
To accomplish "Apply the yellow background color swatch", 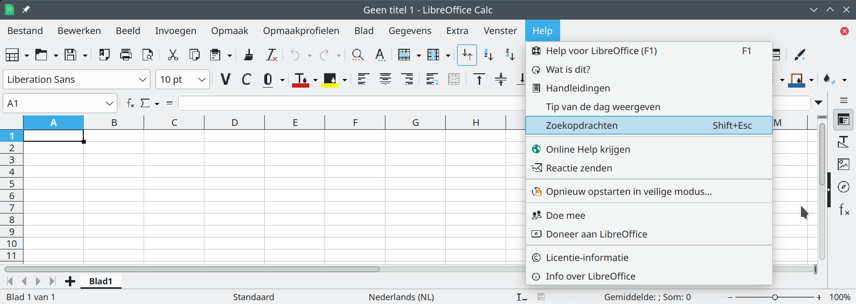I will pos(330,79).
